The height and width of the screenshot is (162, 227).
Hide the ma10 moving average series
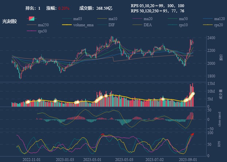tap(108, 19)
